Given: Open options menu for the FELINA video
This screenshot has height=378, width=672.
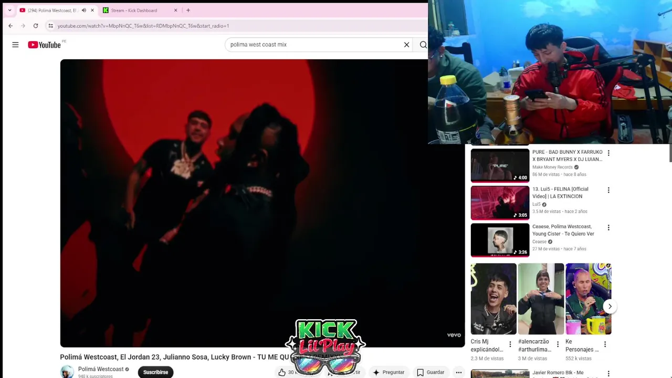Looking at the screenshot, I should click(x=608, y=190).
